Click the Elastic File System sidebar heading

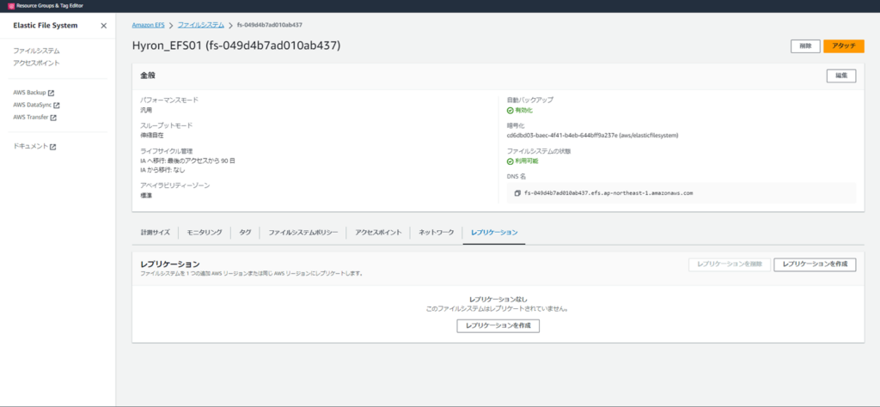pos(46,26)
